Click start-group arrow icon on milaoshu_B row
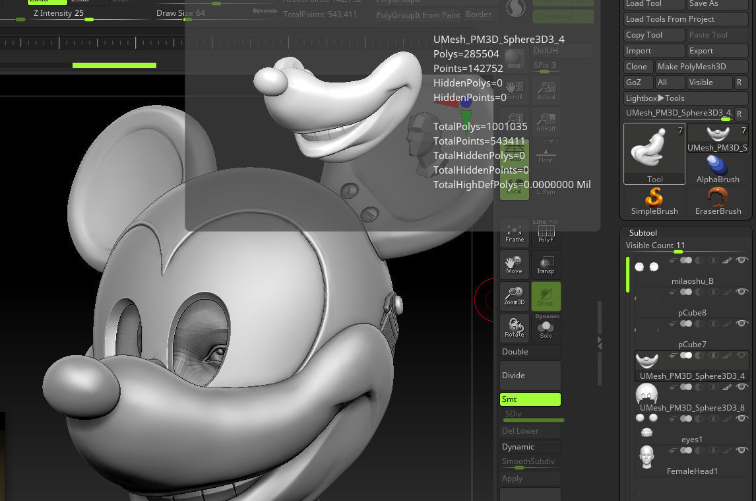This screenshot has height=501, width=756. [x=672, y=261]
